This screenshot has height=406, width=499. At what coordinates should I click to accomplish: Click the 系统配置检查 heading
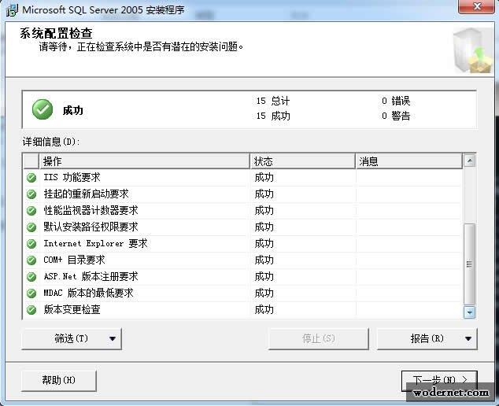(57, 33)
